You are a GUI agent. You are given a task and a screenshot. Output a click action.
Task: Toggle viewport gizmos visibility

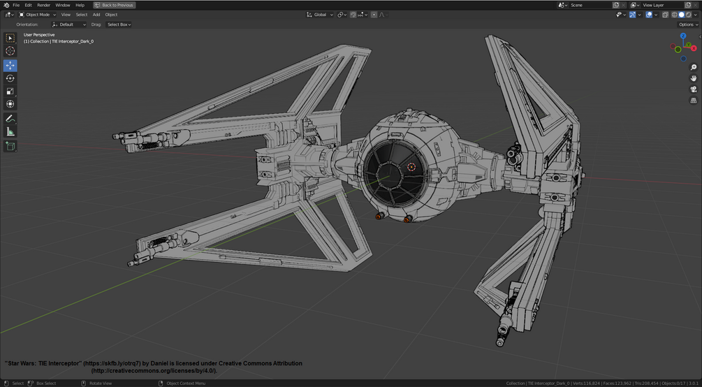click(632, 15)
